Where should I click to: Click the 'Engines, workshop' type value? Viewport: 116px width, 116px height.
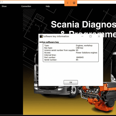click(84, 46)
